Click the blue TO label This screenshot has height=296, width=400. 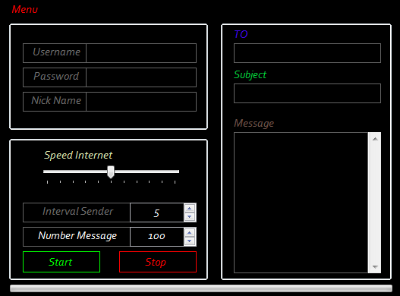[x=241, y=34]
